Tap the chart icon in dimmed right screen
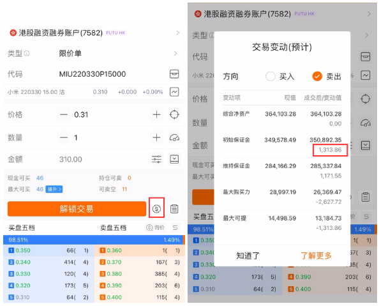 point(365,75)
